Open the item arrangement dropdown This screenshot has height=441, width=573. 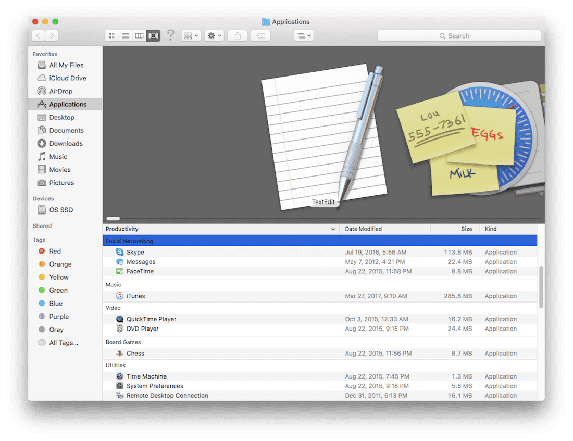[x=191, y=36]
